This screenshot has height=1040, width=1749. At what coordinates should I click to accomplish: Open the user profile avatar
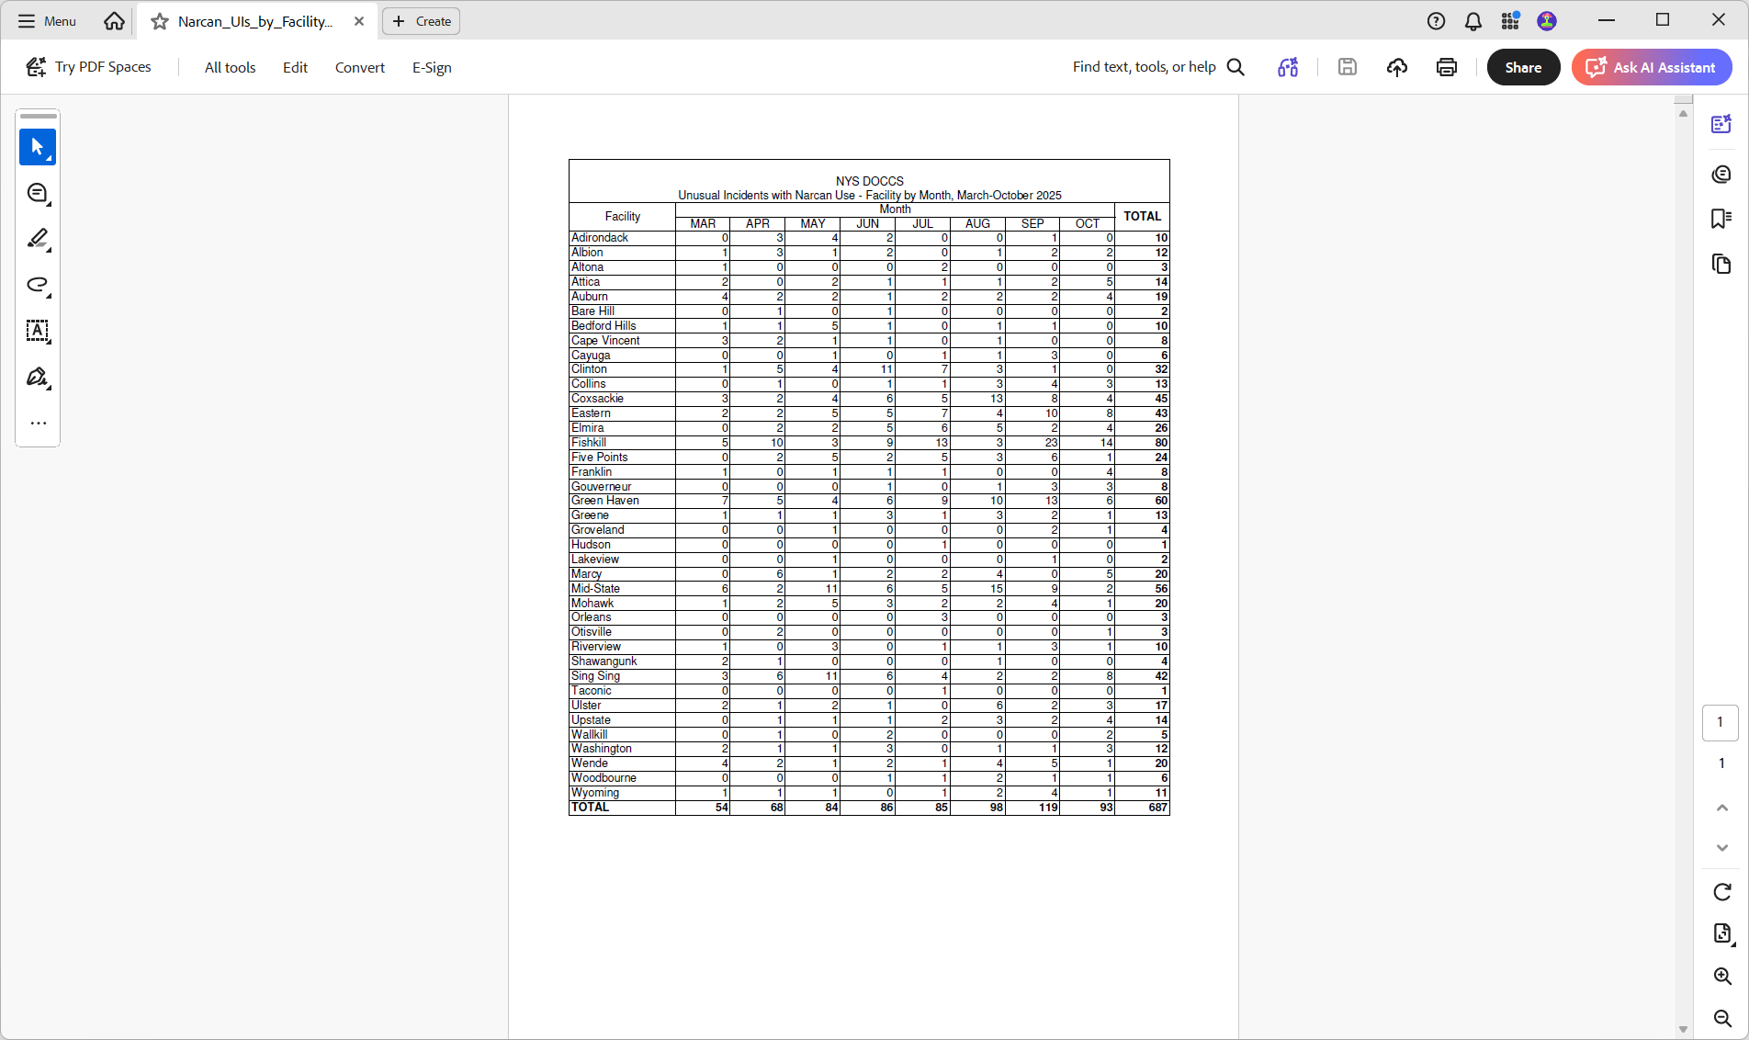pos(1547,21)
